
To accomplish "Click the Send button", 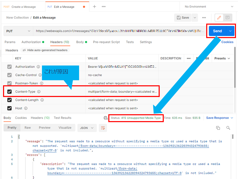I will coord(217,31).
